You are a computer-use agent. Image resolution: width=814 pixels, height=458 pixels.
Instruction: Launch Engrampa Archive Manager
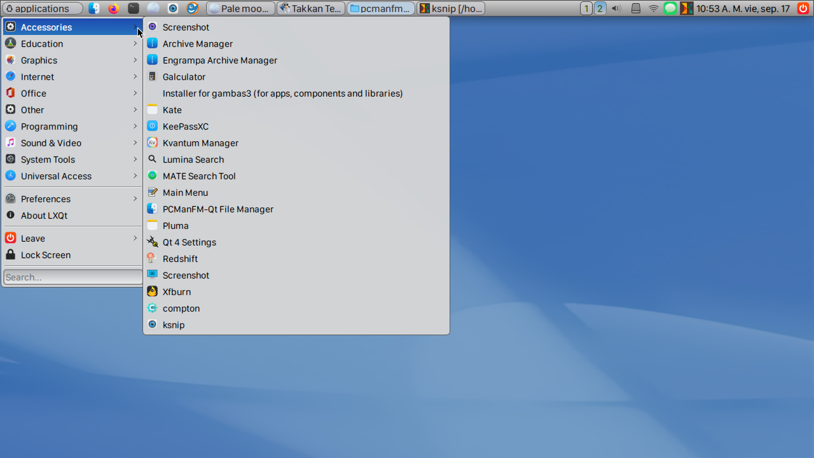click(296, 60)
